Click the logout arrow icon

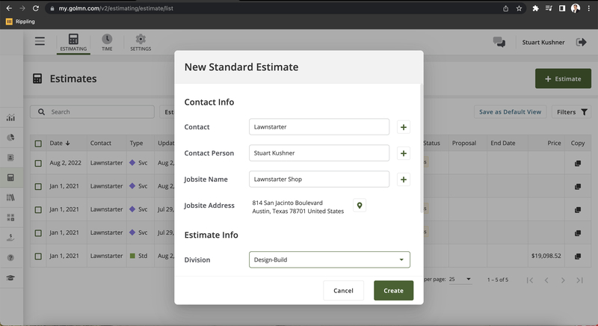(x=581, y=42)
